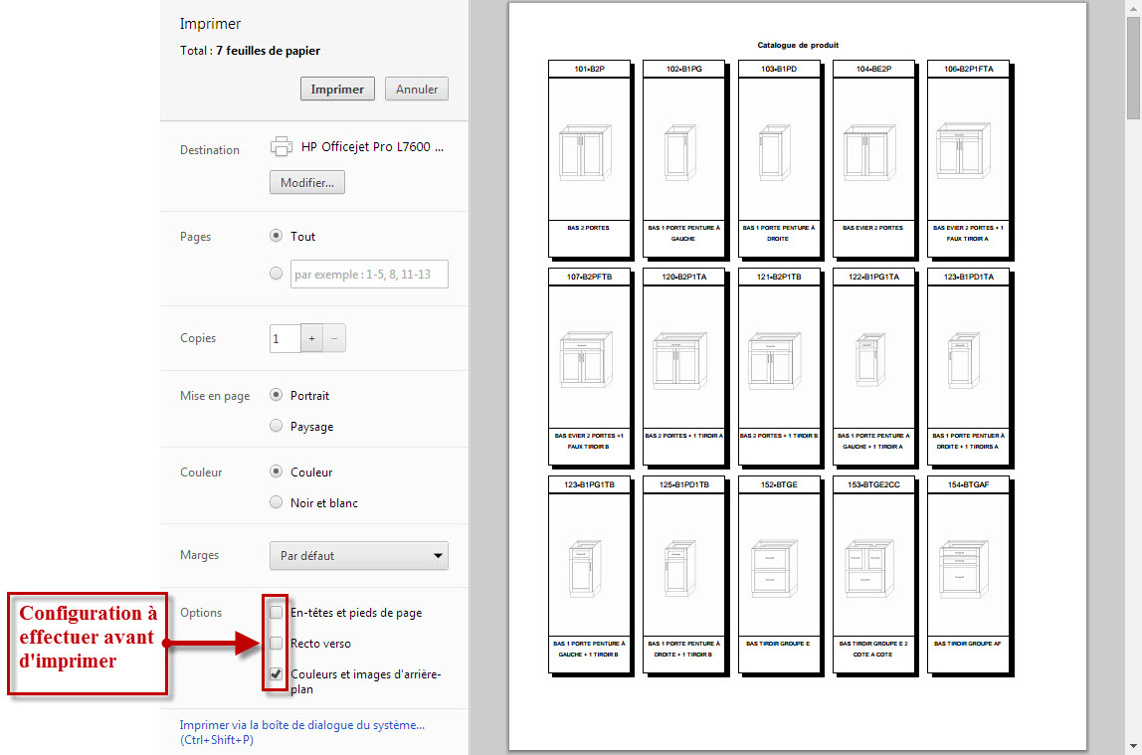Click the preview scrollbar down arrow

click(1133, 745)
